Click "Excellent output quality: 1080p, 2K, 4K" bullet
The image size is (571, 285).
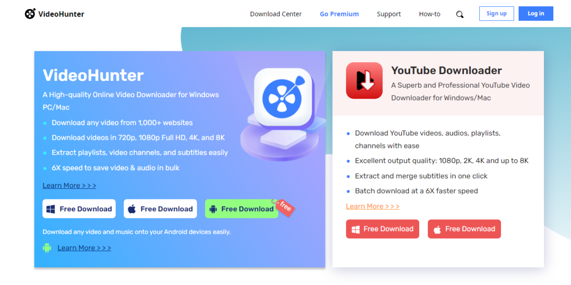coord(442,161)
